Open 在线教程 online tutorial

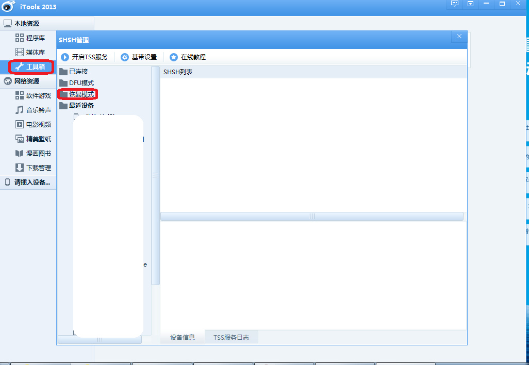click(x=188, y=57)
